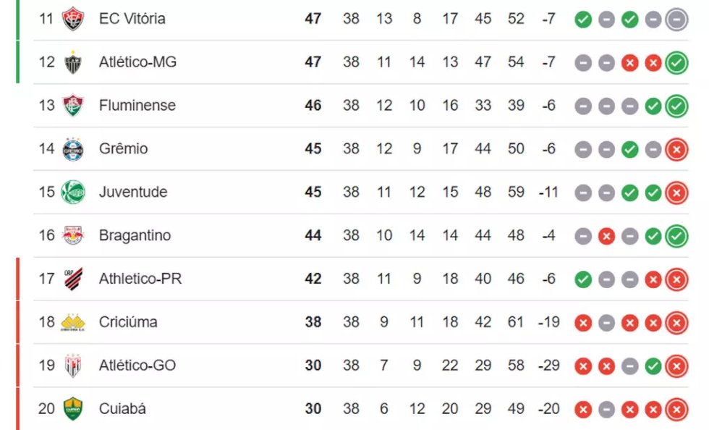Open the Athletico-PR team name link
The height and width of the screenshot is (430, 709).
pos(140,279)
